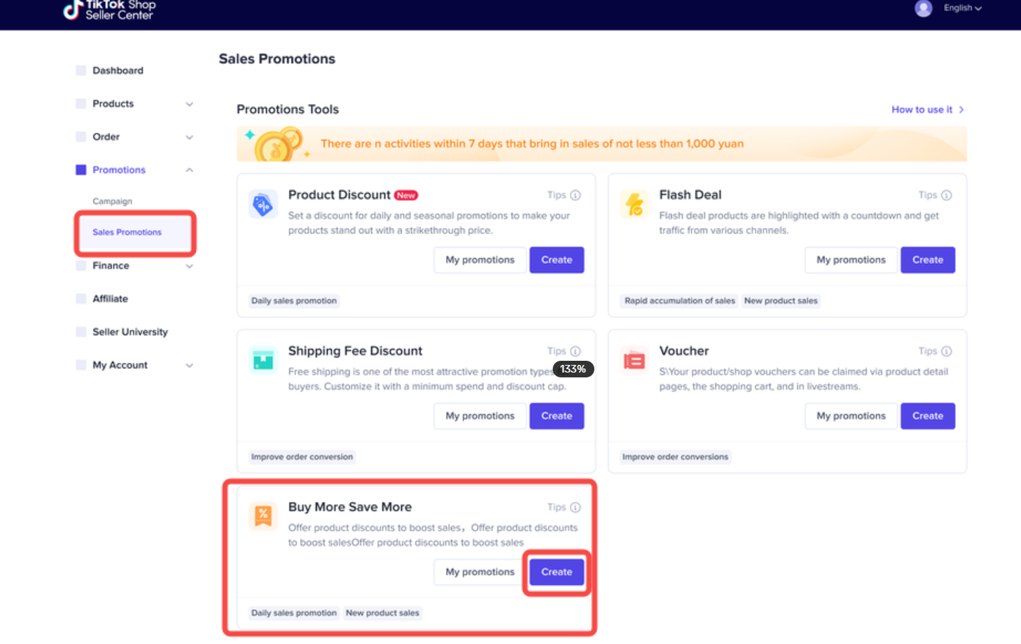Click the Flash Deal lightning icon
Image resolution: width=1021 pixels, height=644 pixels.
tap(634, 204)
